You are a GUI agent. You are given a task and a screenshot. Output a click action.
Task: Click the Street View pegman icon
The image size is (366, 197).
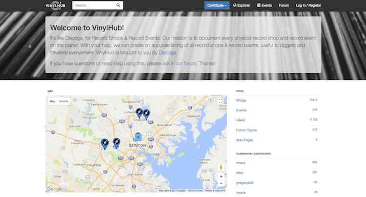[221, 167]
